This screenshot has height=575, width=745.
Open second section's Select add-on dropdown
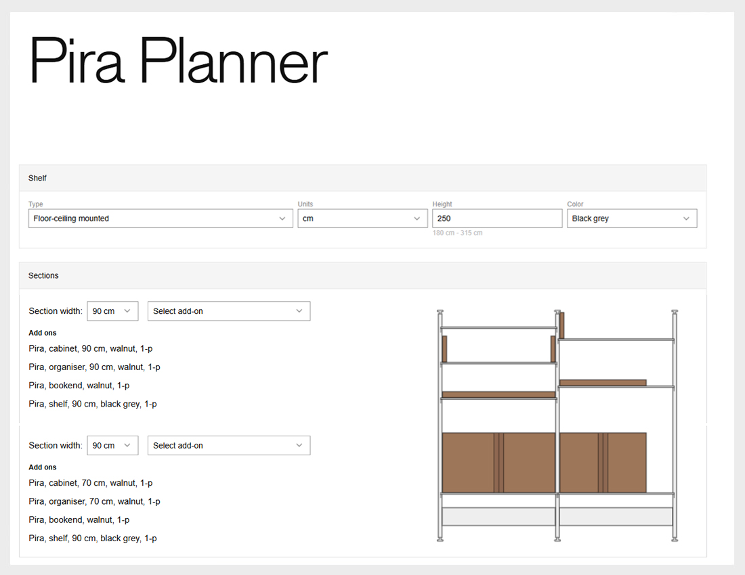(x=228, y=446)
